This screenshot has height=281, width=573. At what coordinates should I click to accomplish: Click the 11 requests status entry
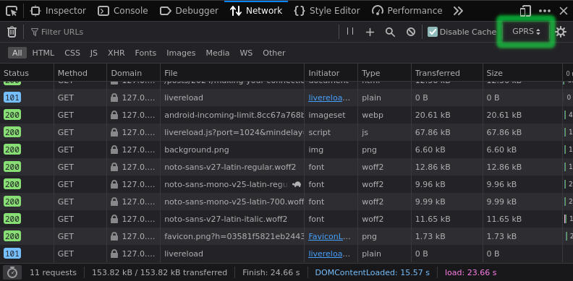(x=53, y=272)
